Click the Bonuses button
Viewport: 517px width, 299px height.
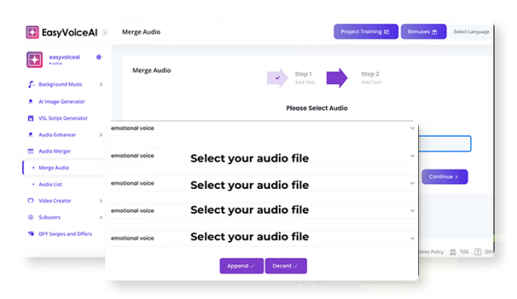(x=424, y=31)
